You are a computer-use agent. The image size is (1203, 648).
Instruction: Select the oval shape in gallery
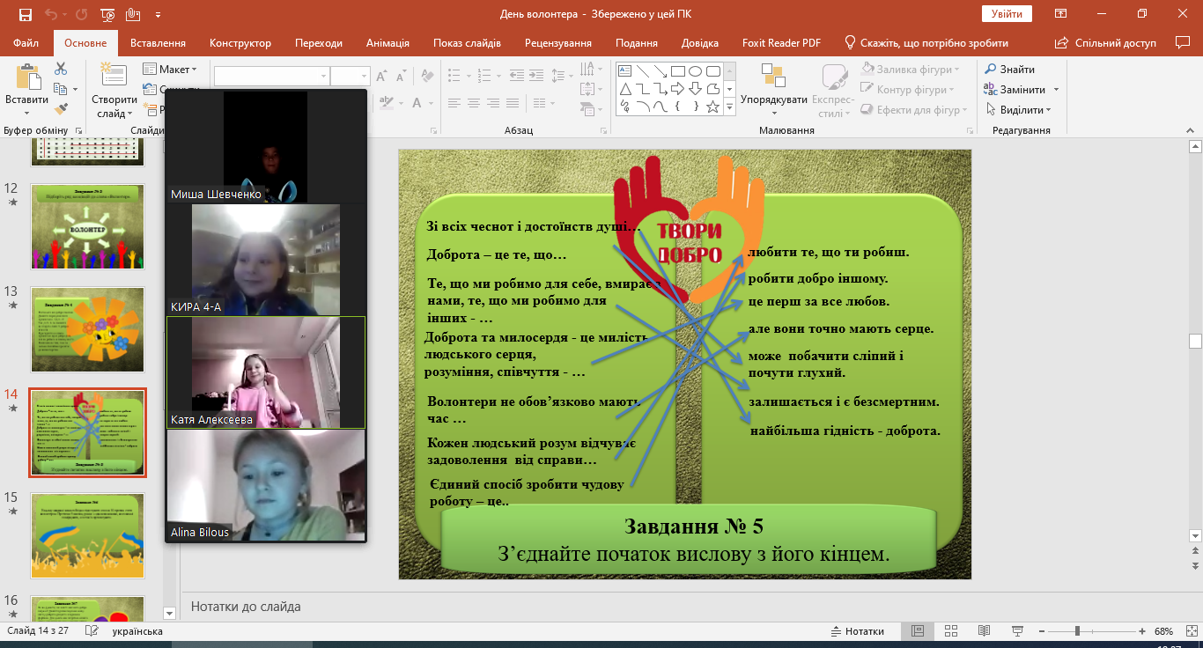696,71
